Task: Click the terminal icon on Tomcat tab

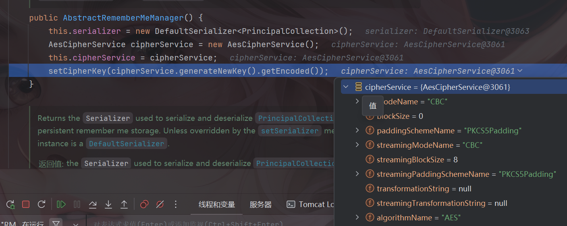Action: [x=291, y=205]
